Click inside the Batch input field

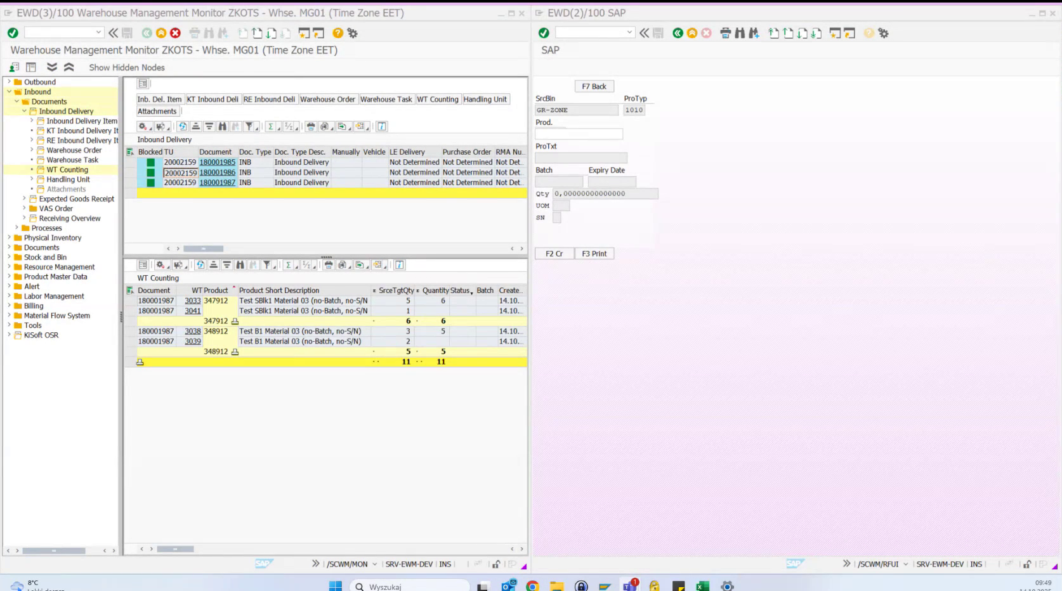point(560,181)
